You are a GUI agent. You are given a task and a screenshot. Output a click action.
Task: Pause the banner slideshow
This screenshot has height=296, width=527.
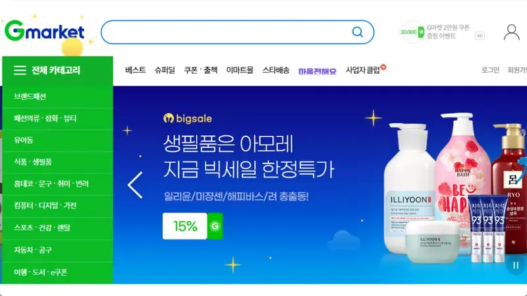pyautogui.click(x=516, y=265)
